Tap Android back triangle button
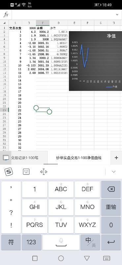Screen dimensions: 122x265 (x=87, y=258)
